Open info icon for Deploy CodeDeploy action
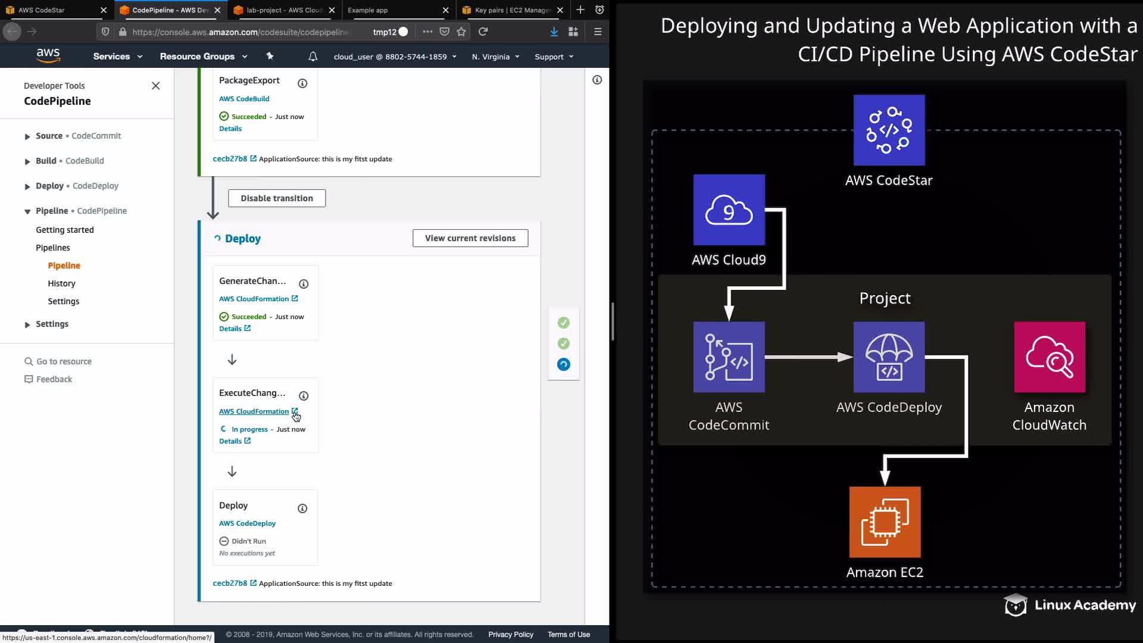This screenshot has width=1143, height=643. click(x=302, y=508)
